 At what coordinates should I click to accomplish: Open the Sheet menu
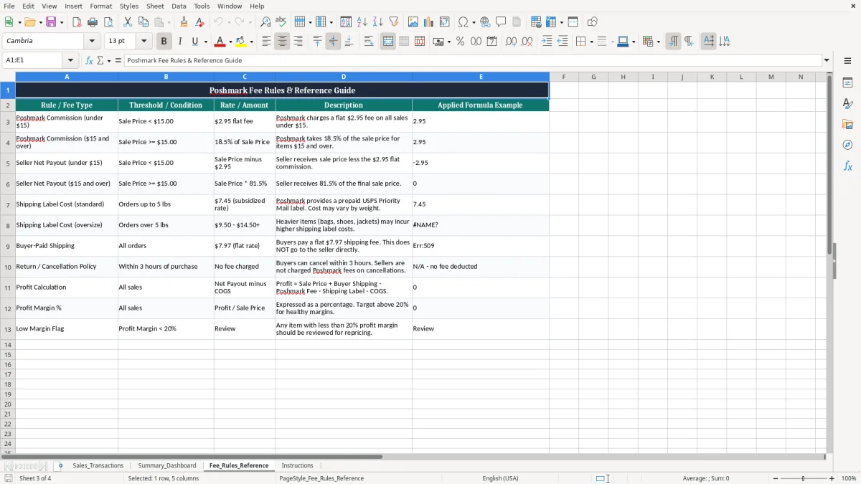coord(155,6)
